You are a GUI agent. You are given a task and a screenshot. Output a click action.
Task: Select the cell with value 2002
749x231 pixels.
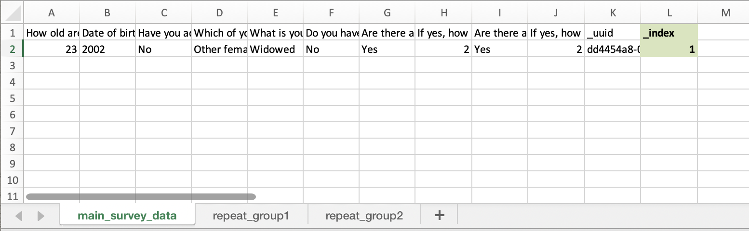(x=107, y=49)
